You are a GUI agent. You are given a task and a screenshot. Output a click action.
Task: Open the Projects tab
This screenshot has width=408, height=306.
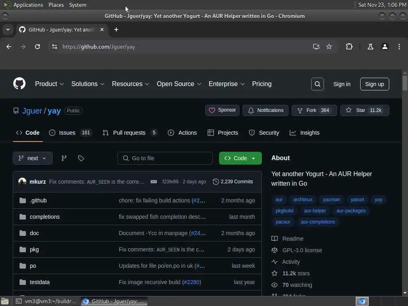223,133
